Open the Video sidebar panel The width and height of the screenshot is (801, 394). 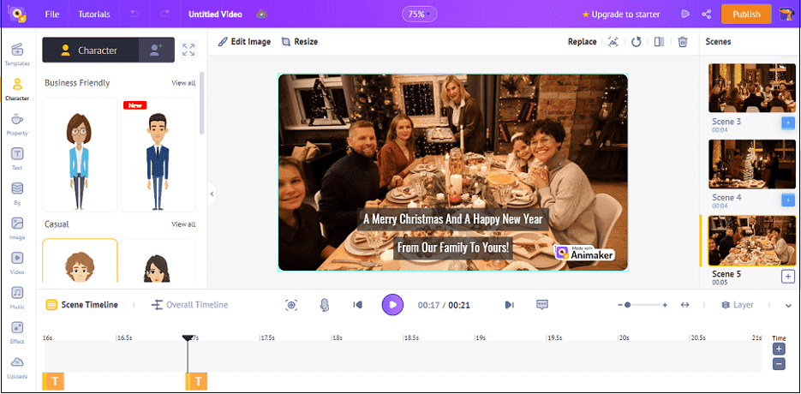[17, 263]
